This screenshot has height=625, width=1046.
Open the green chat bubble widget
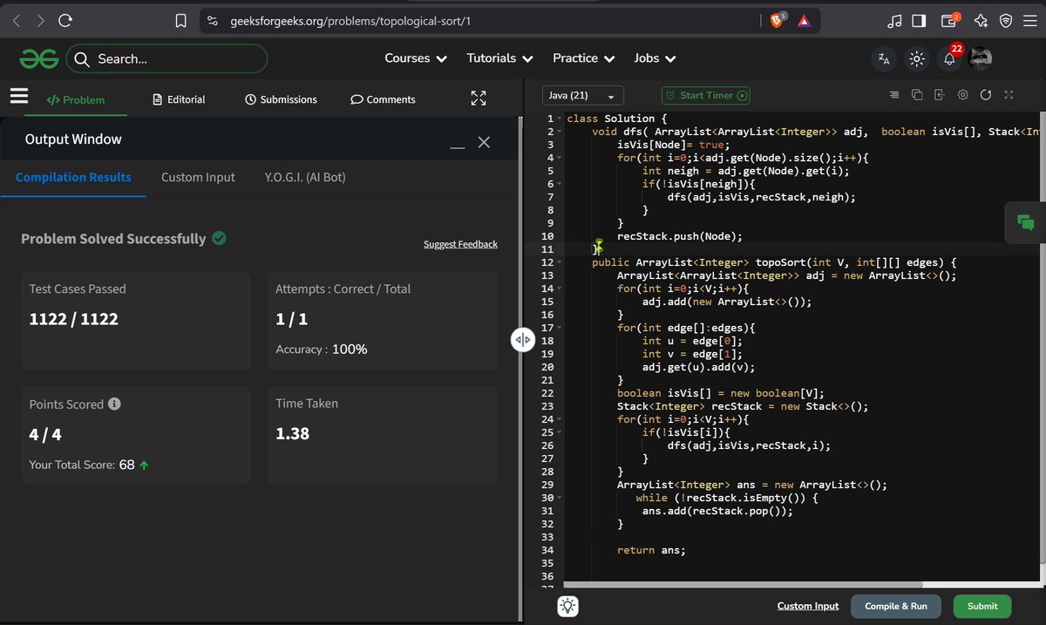pyautogui.click(x=1025, y=222)
